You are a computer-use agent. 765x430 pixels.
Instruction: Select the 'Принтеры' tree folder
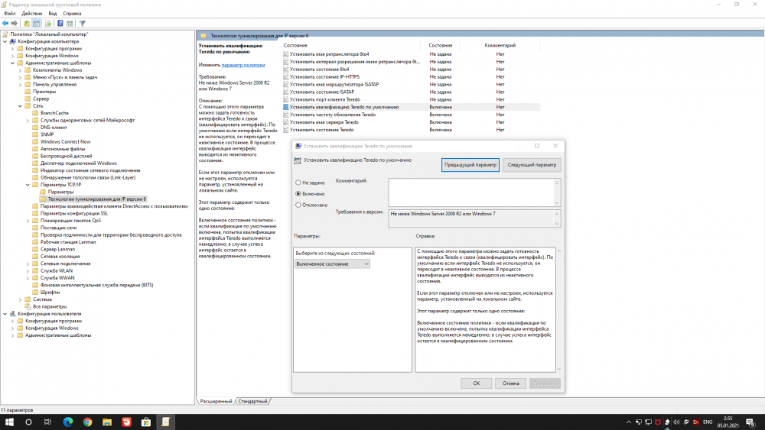point(44,92)
